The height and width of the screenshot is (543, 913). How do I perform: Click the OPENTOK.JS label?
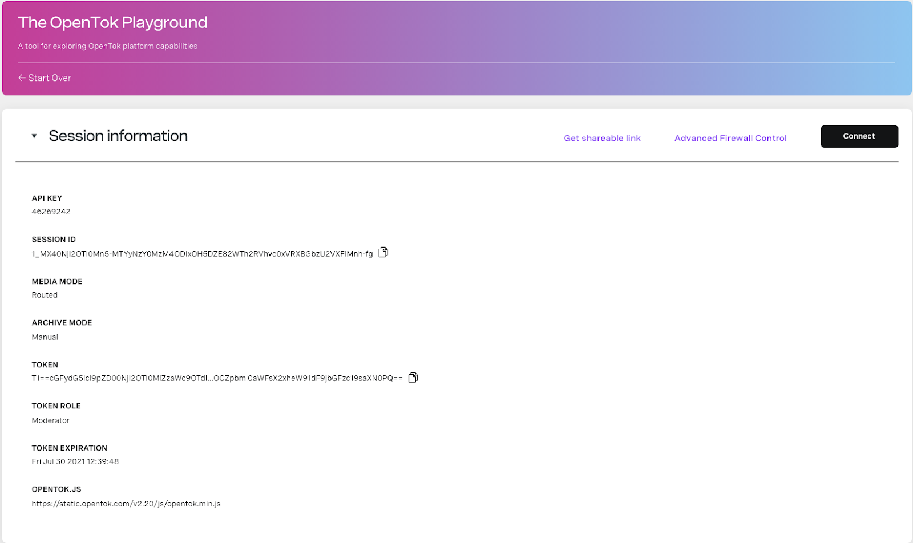point(56,489)
